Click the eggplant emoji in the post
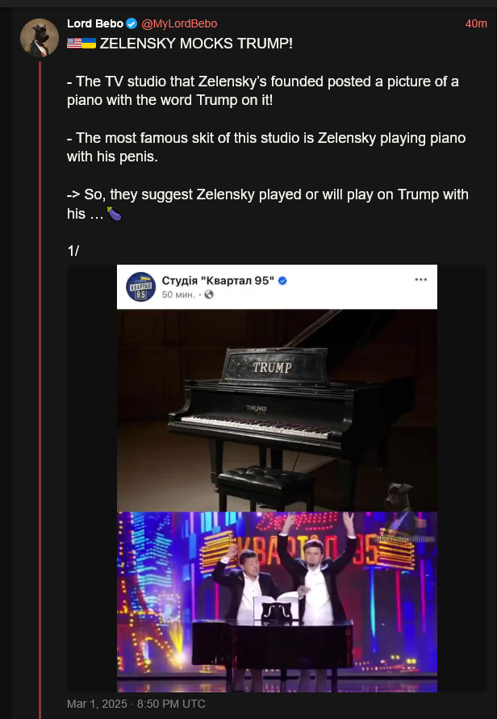The image size is (497, 719). [114, 214]
